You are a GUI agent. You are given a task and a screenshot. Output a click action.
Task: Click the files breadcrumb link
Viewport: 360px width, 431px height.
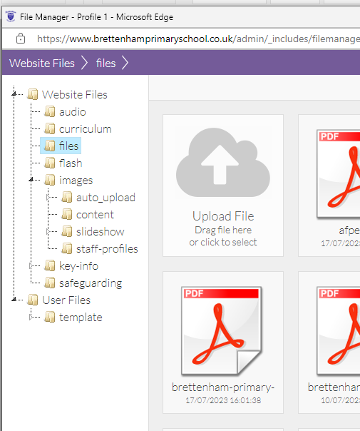tap(106, 63)
